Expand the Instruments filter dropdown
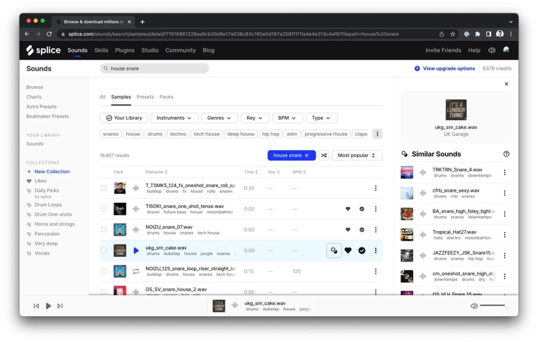The image size is (538, 342). [x=173, y=118]
